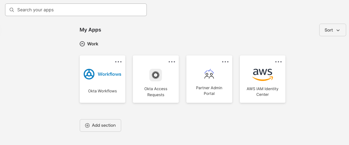Click the AWS IAM Identity Center label
The width and height of the screenshot is (349, 145).
pos(263,92)
